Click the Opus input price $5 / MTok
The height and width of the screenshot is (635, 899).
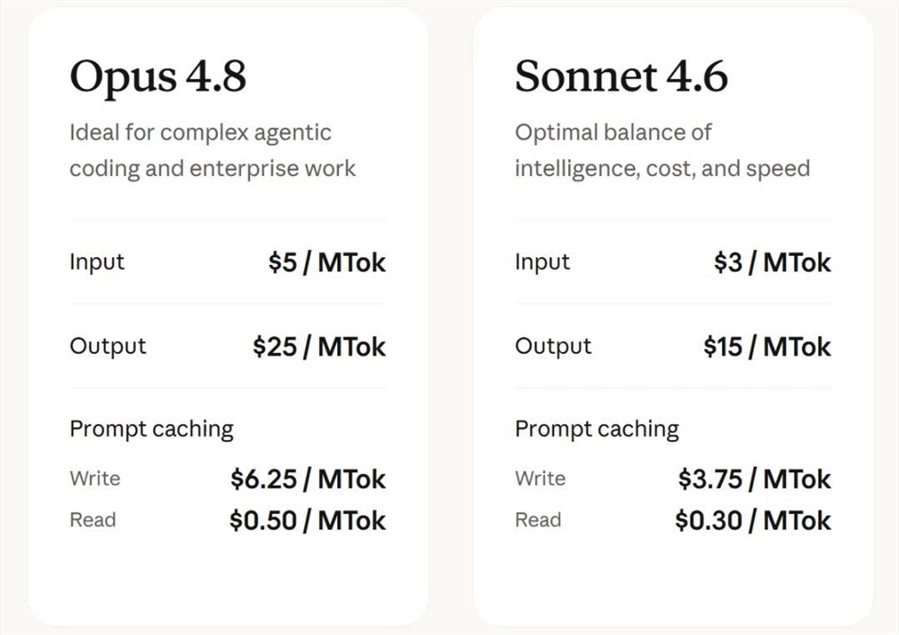pyautogui.click(x=327, y=262)
